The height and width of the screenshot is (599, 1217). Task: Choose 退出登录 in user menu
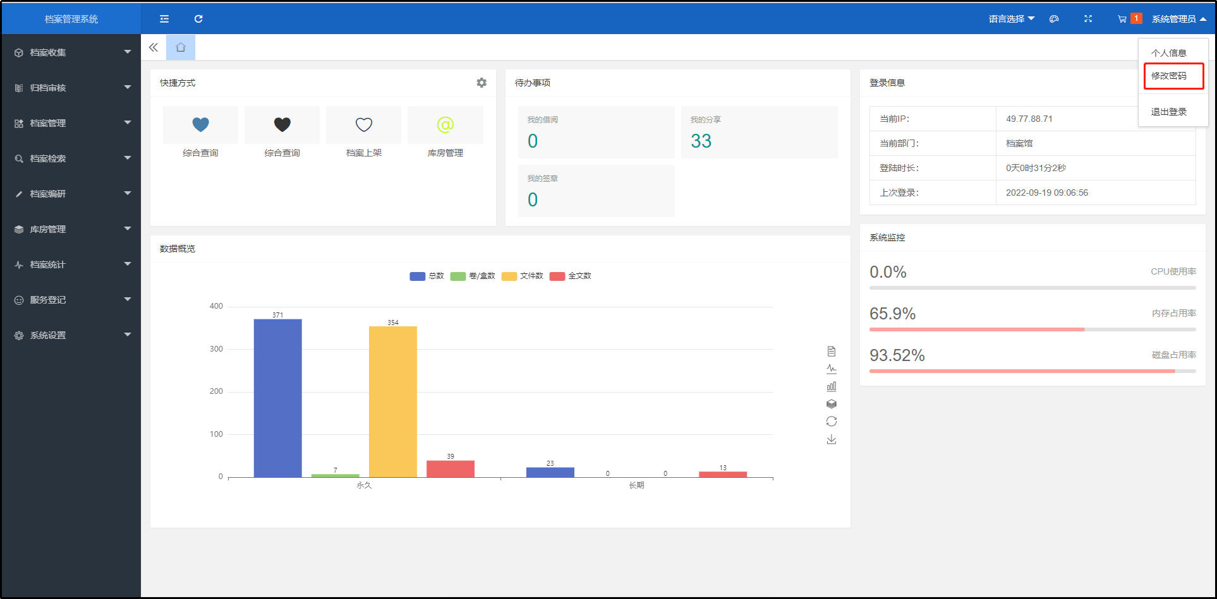[1169, 112]
